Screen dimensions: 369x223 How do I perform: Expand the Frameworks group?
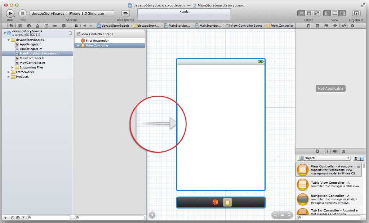coord(9,72)
